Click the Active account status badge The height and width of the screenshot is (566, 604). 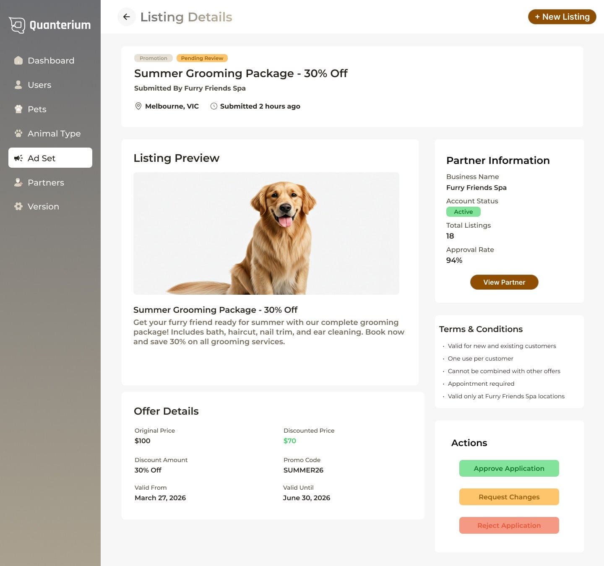[x=463, y=212]
